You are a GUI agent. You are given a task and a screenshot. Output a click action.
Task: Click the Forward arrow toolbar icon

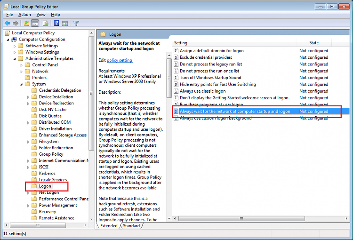(x=16, y=23)
